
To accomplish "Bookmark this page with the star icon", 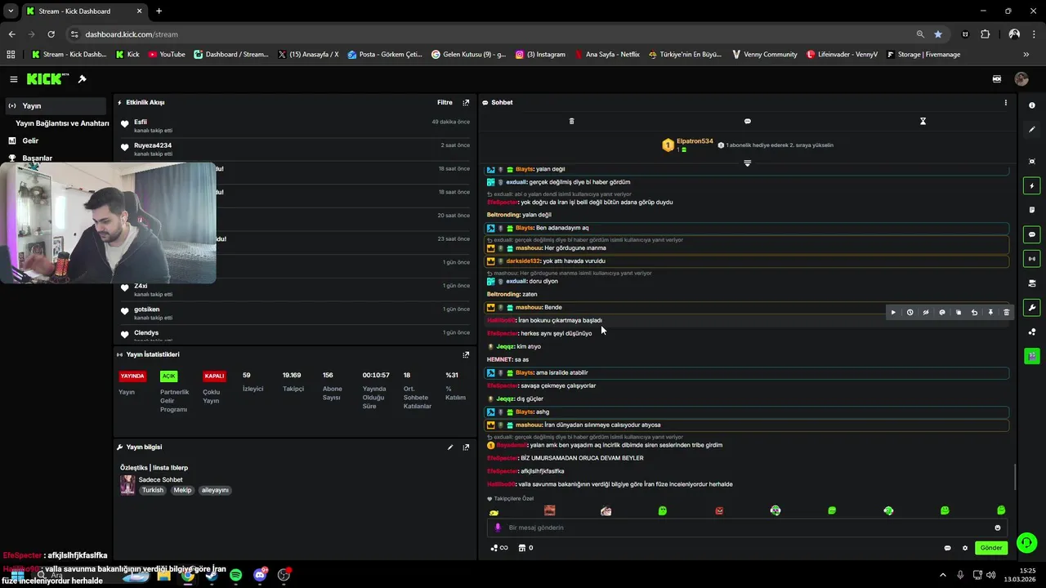I will [937, 34].
